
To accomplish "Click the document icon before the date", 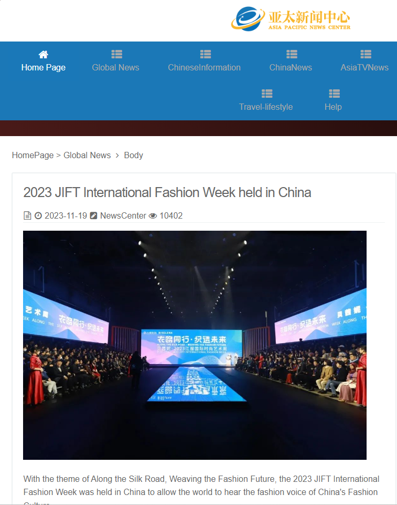I will click(27, 216).
